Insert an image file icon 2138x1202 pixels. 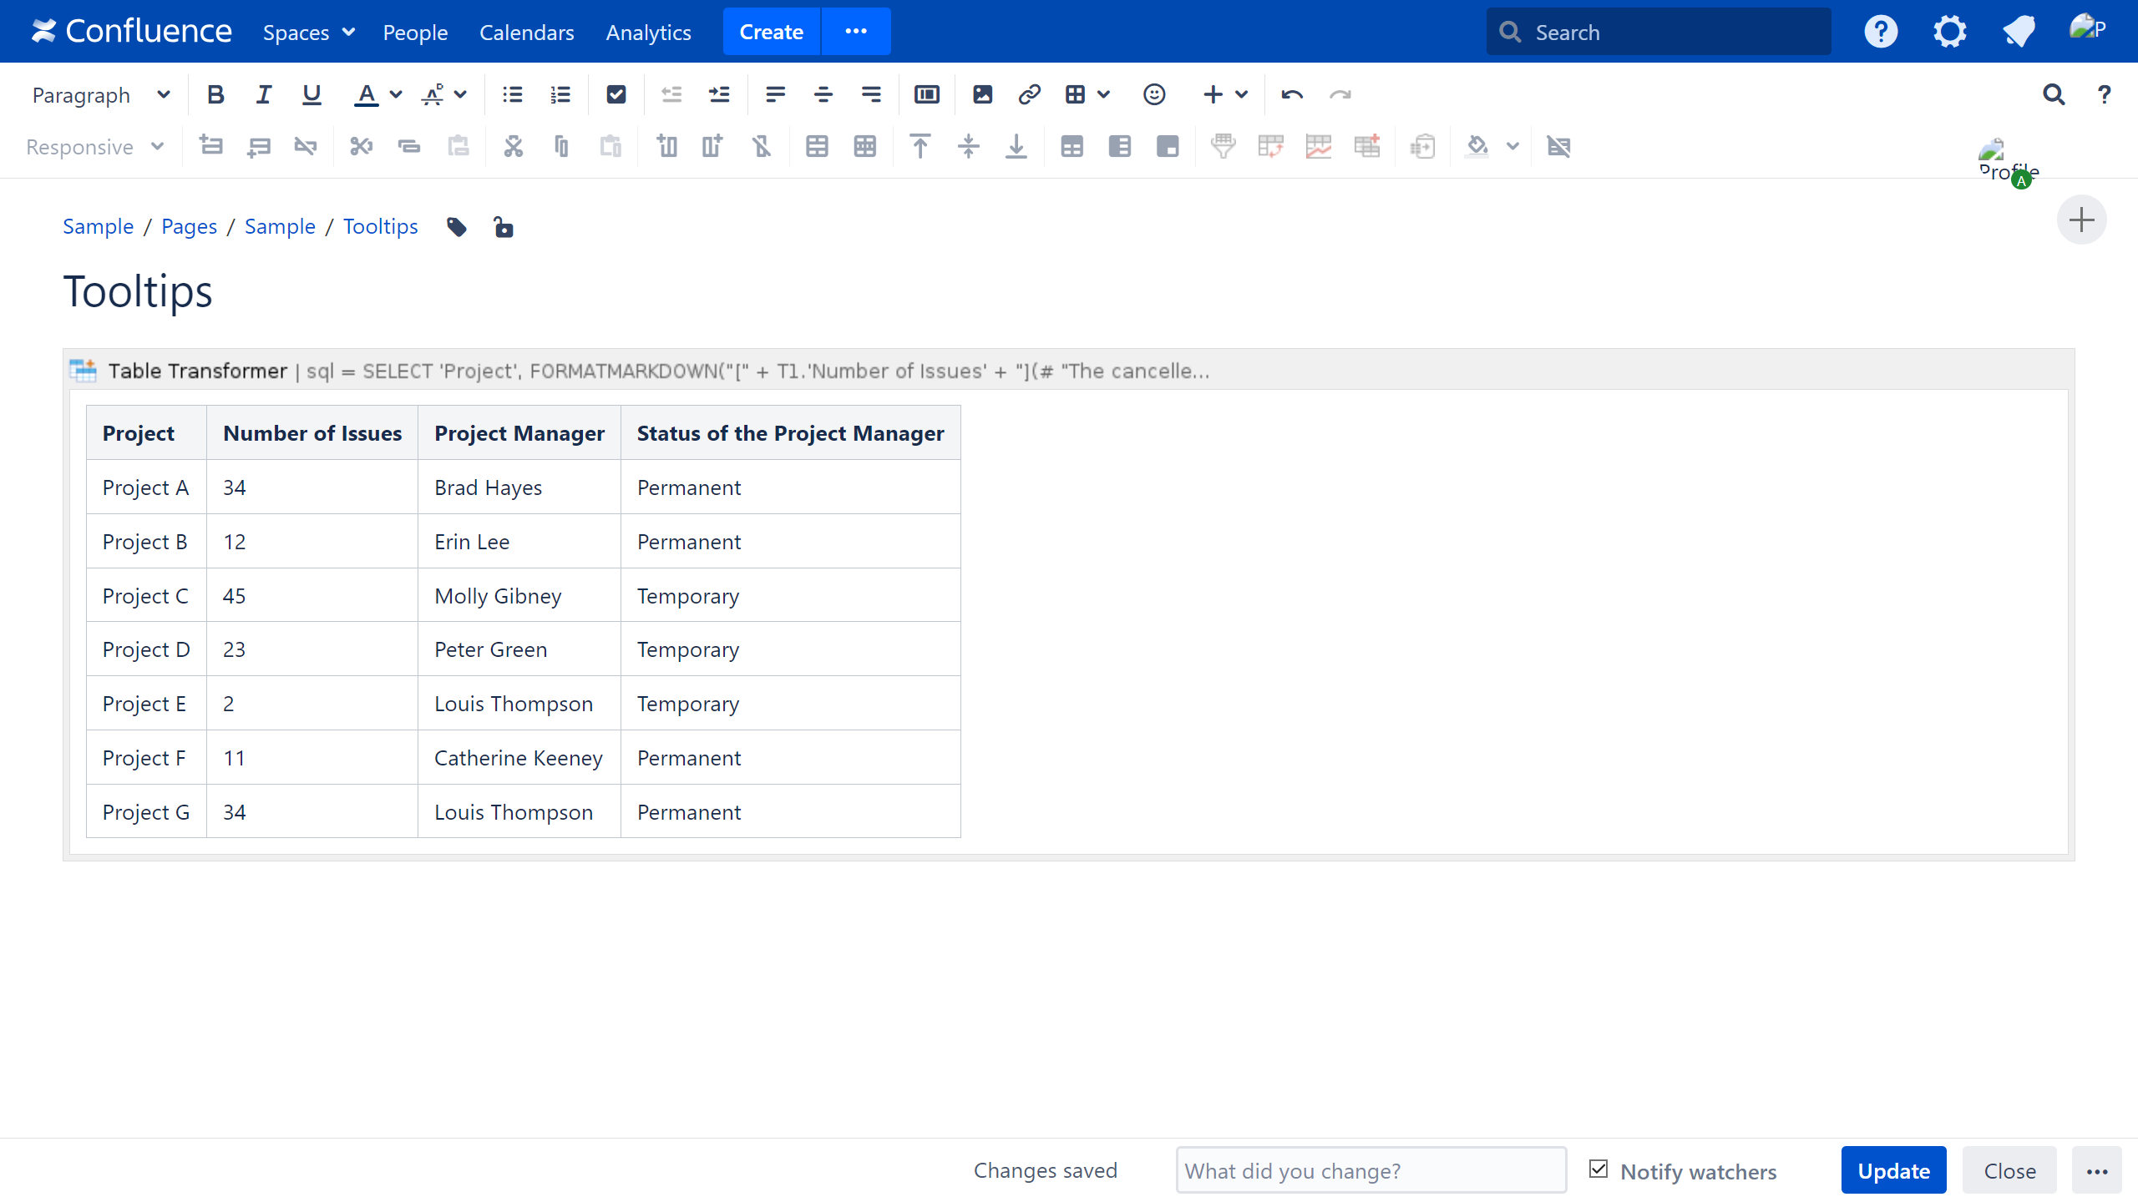tap(982, 95)
